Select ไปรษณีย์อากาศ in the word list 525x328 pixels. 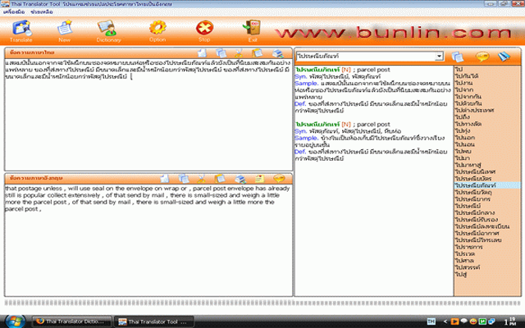pos(477,233)
